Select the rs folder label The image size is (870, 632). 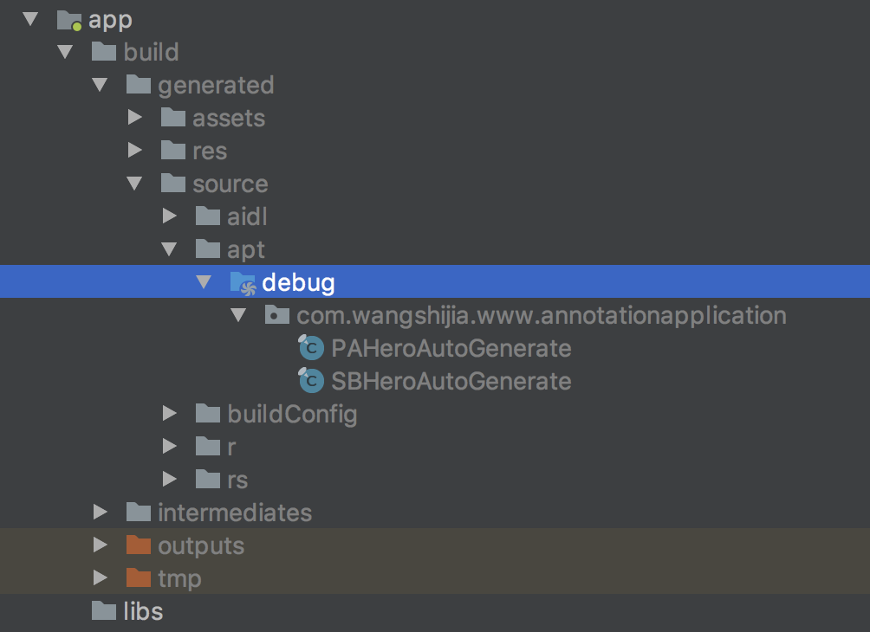(237, 480)
